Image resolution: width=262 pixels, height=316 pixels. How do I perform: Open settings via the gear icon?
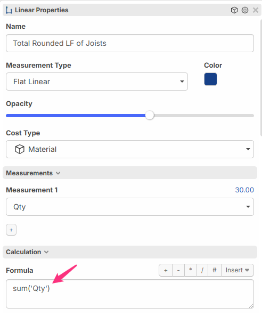[244, 10]
